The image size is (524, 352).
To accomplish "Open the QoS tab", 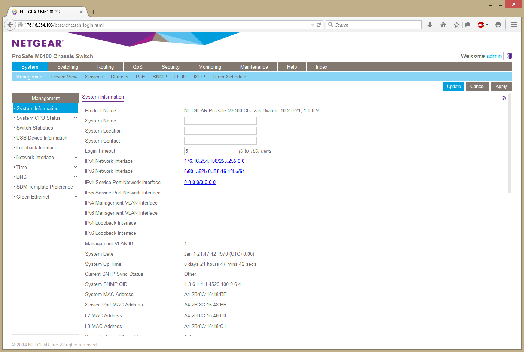I will 138,67.
